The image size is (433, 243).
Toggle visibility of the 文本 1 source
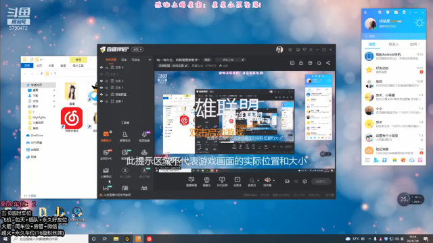101,88
